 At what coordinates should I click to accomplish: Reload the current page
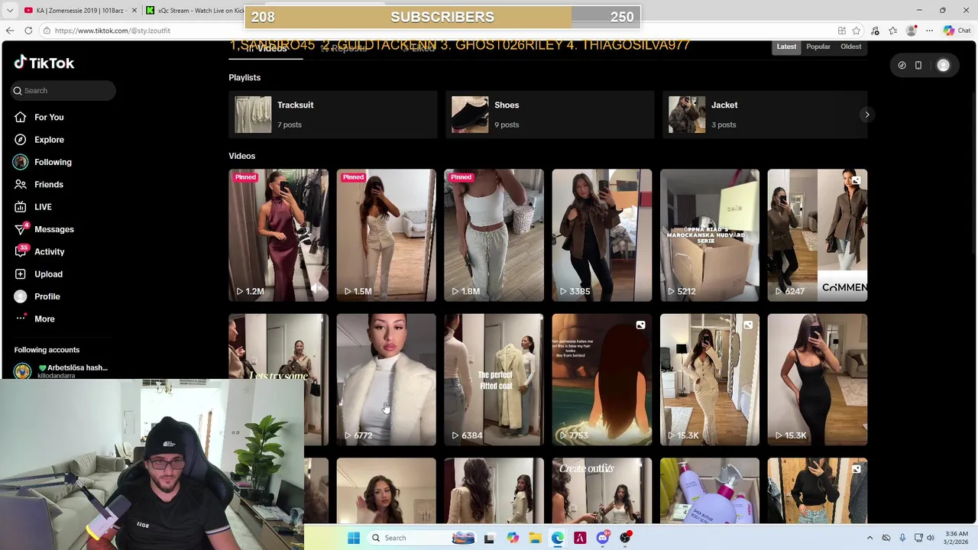click(x=28, y=31)
